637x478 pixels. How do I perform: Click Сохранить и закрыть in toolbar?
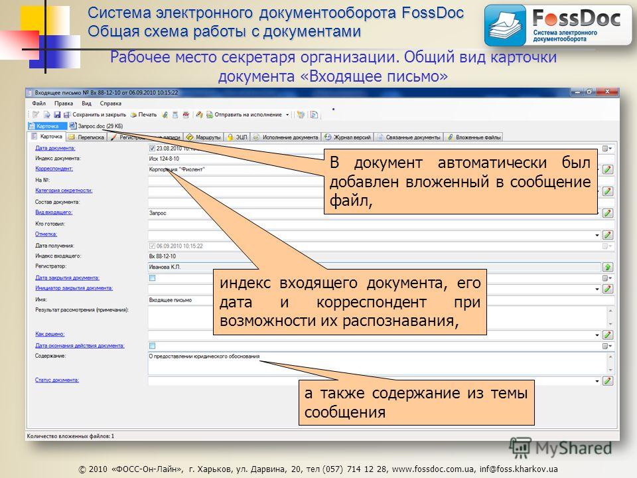(x=95, y=115)
